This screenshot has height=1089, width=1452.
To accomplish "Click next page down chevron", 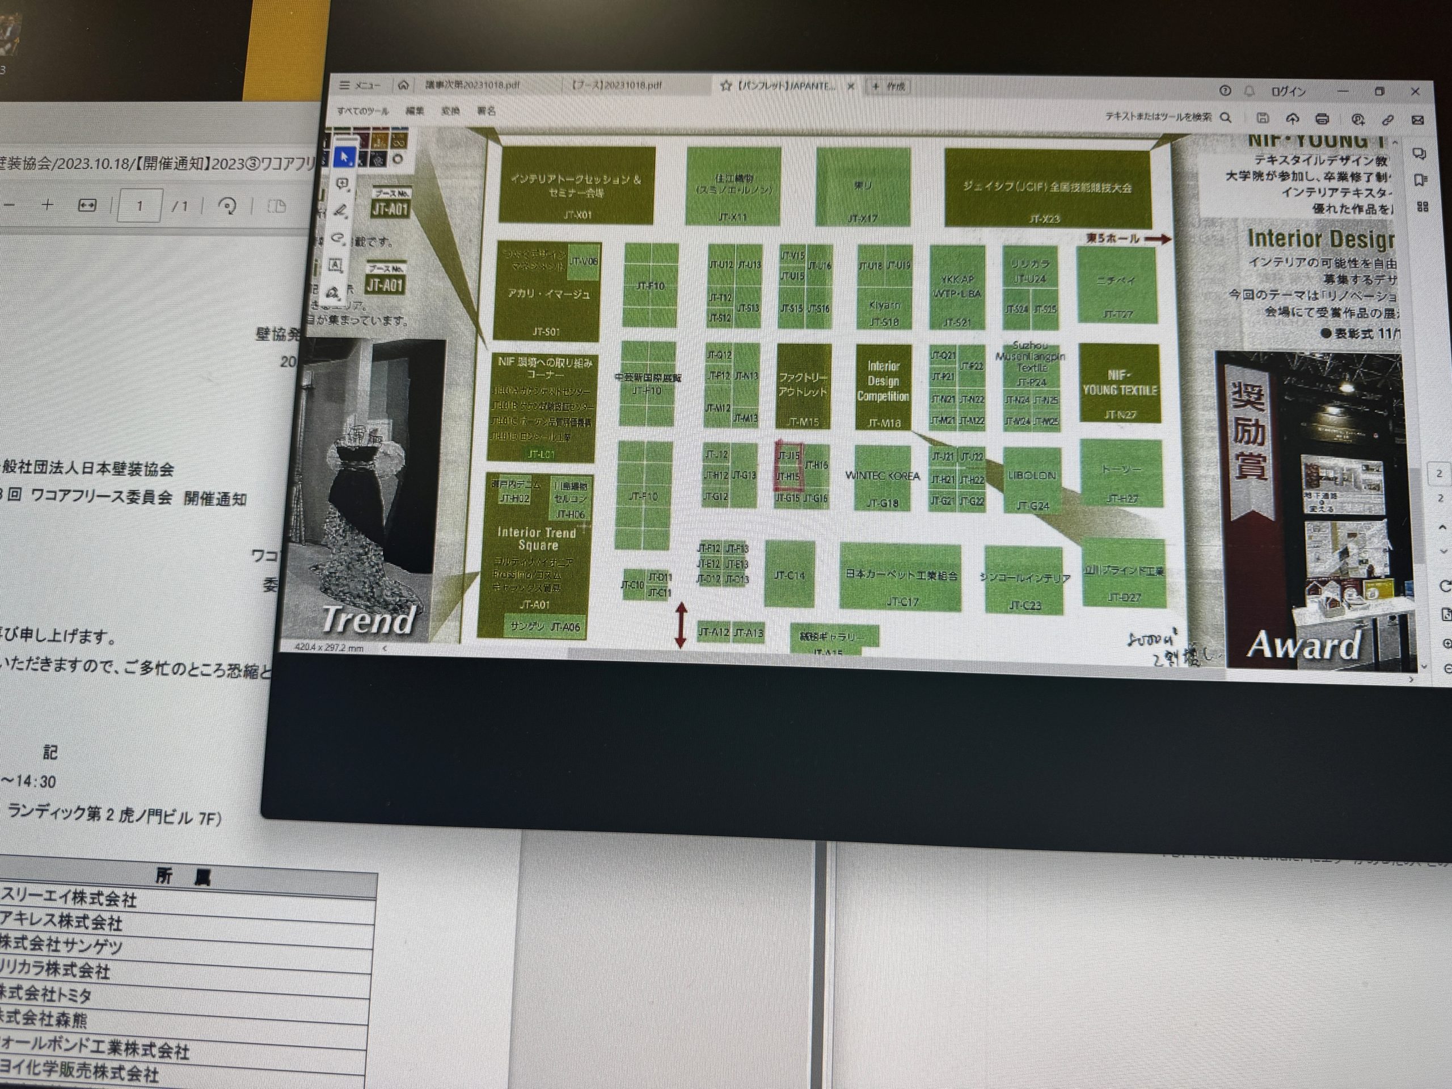I will click(1442, 551).
